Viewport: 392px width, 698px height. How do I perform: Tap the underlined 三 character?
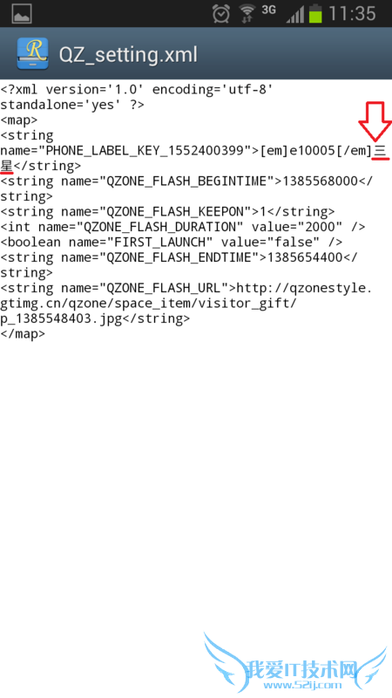(x=380, y=150)
